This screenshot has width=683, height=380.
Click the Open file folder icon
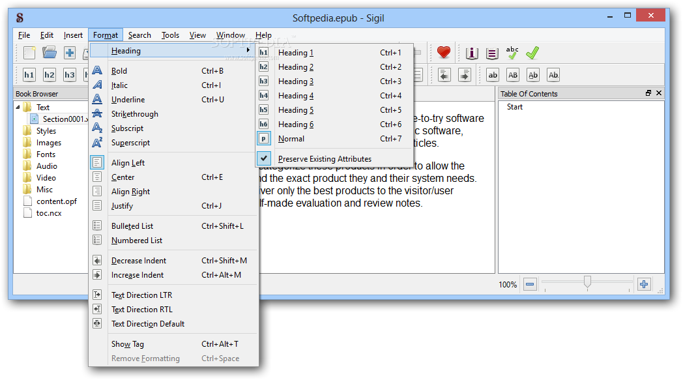coord(50,53)
